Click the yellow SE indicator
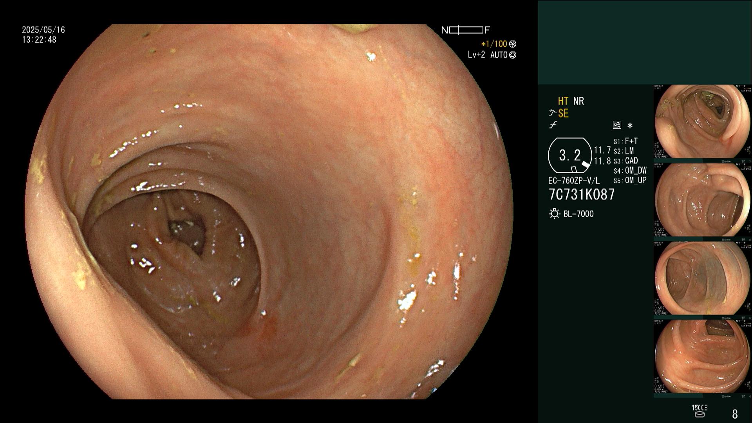The width and height of the screenshot is (752, 423). coord(563,114)
